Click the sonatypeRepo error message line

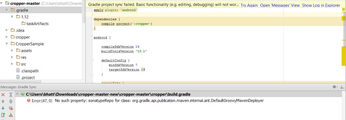[x=159, y=100]
